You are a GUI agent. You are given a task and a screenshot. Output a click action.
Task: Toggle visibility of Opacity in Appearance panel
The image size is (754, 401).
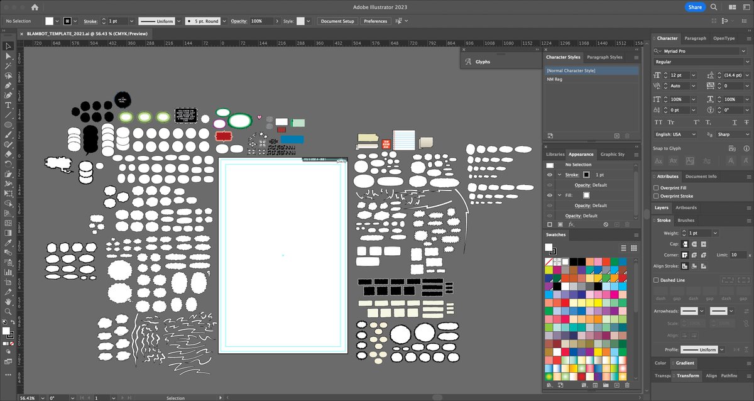click(550, 216)
